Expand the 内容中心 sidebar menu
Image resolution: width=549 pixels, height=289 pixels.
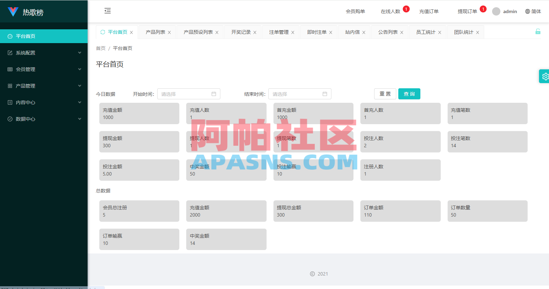(x=44, y=102)
